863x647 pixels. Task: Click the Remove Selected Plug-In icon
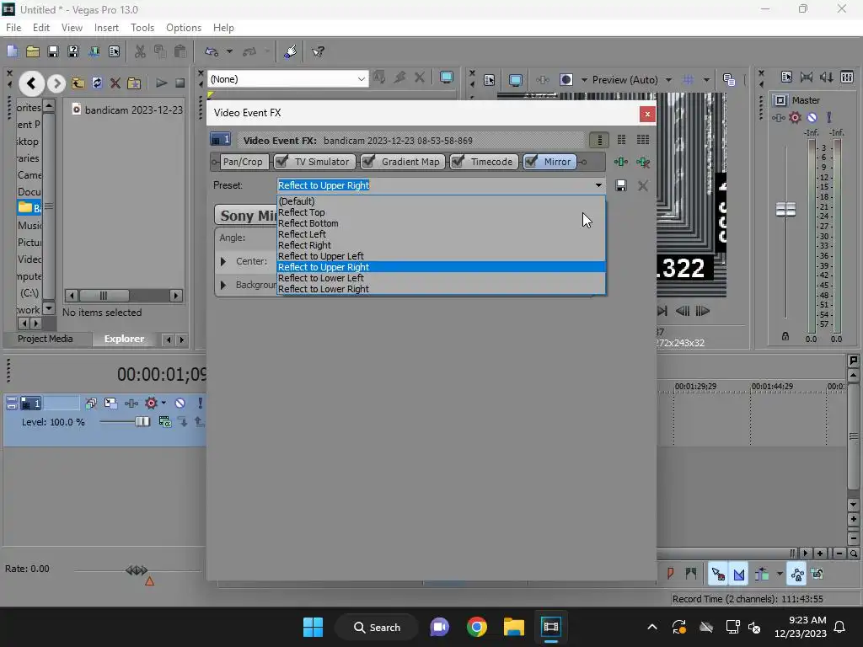(643, 162)
